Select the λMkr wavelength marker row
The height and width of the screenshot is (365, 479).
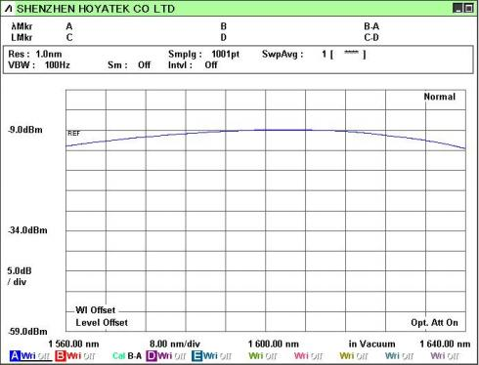pos(239,26)
